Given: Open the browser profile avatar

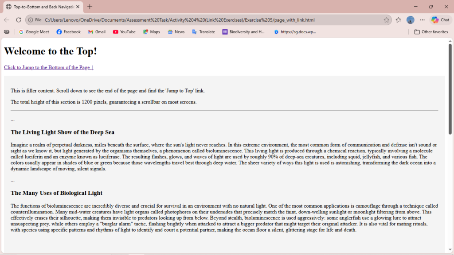Looking at the screenshot, I should point(411,20).
